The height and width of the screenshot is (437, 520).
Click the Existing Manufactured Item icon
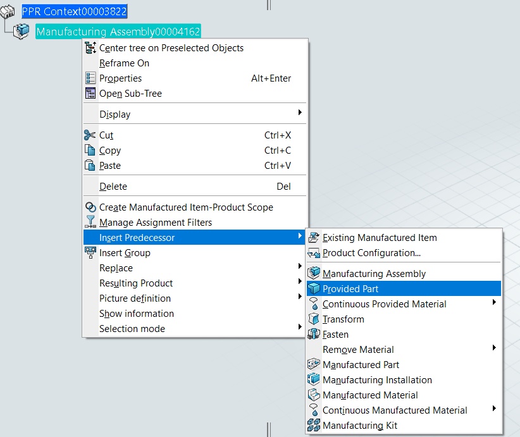pyautogui.click(x=314, y=237)
